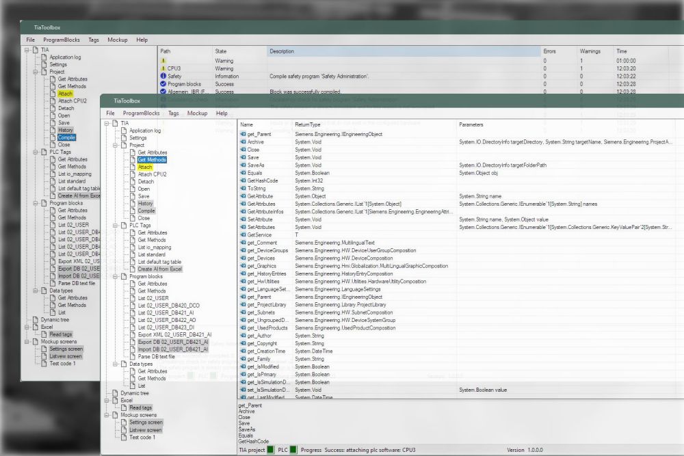This screenshot has height=456, width=684.
Task: Click the Version 1.0.0.0 status bar text
Action: (525, 450)
